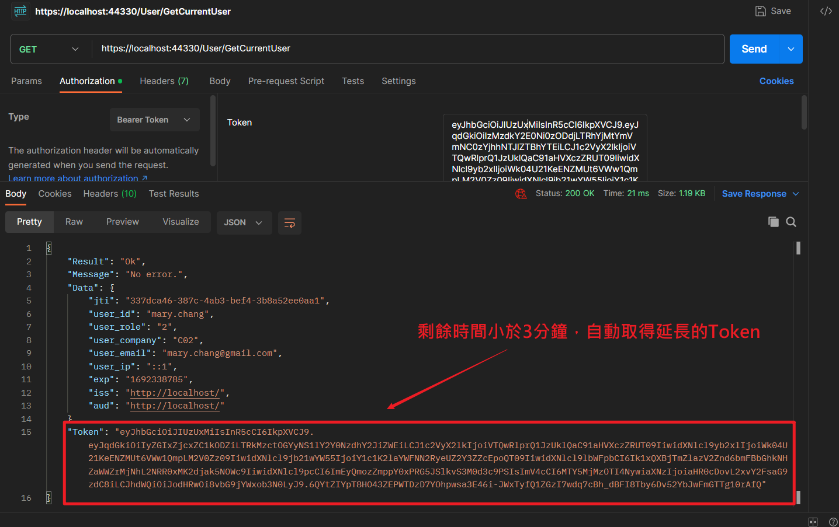View network information via the globe icon
The height and width of the screenshot is (527, 839).
(x=521, y=193)
